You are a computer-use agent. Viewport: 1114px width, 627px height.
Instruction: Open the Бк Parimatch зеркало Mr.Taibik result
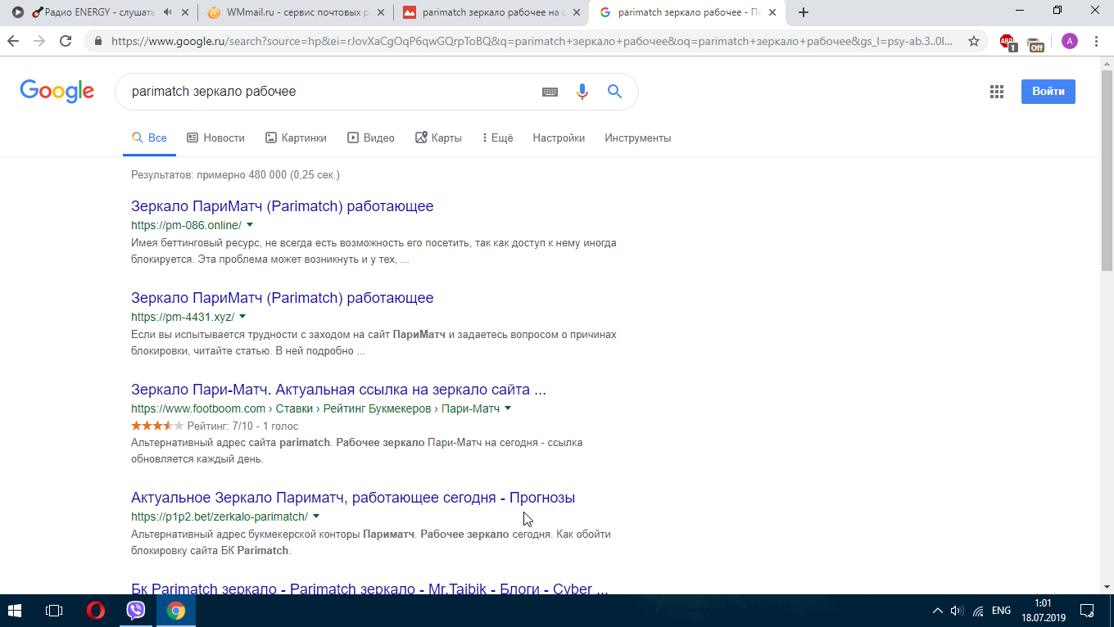[369, 589]
